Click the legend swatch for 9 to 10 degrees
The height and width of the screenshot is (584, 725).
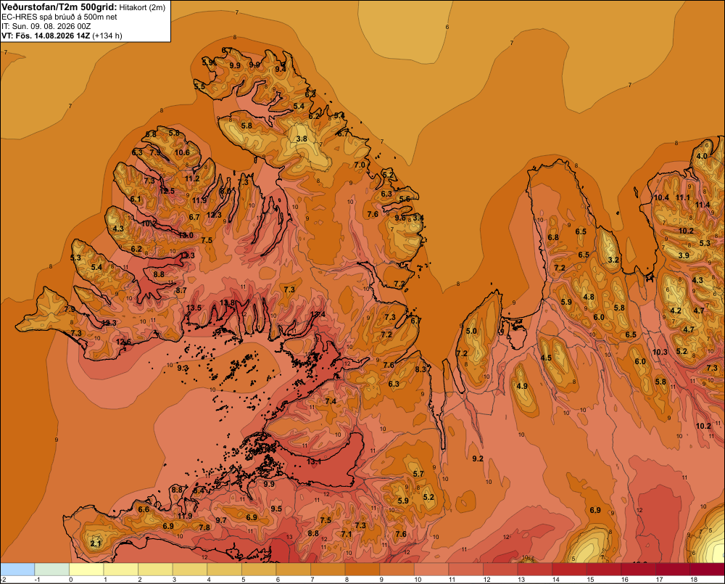tap(397, 569)
